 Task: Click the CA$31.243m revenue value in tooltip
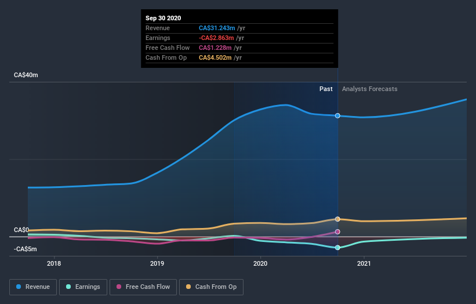coord(217,28)
